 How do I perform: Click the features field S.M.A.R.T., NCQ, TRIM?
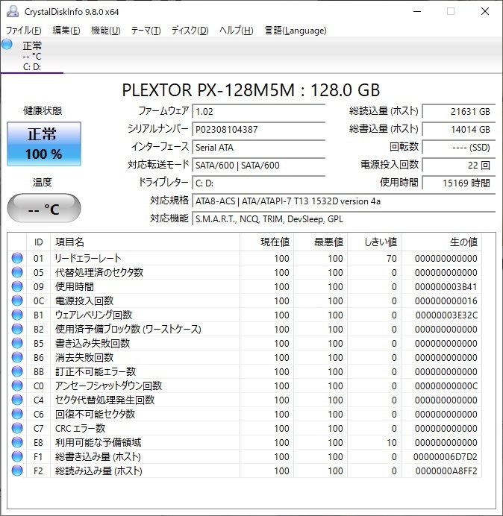(x=344, y=218)
